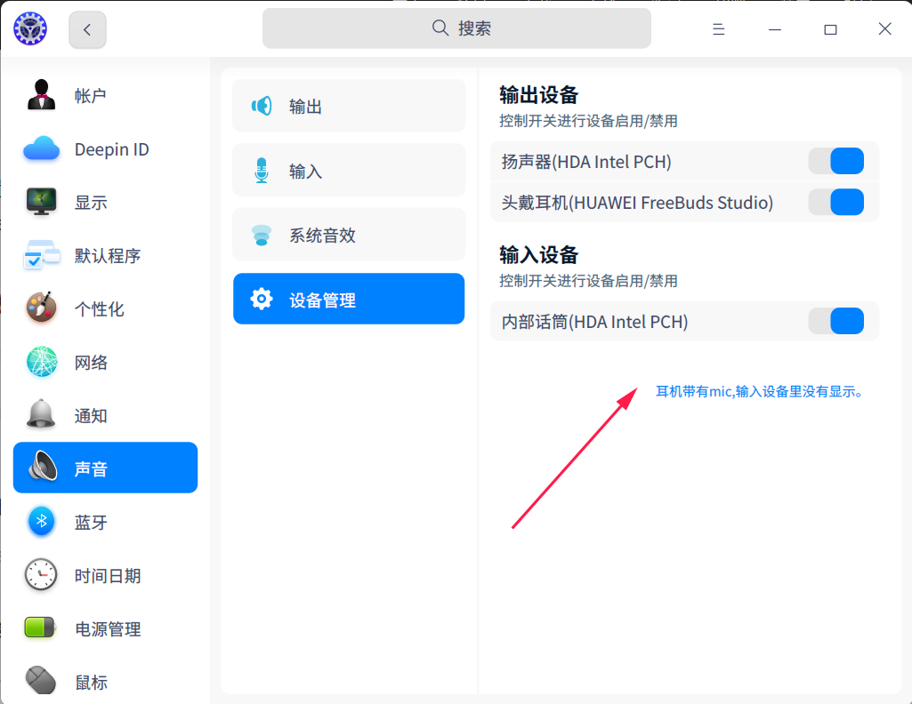Image resolution: width=912 pixels, height=704 pixels.
Task: Click the 搜索 search field
Action: 456,28
